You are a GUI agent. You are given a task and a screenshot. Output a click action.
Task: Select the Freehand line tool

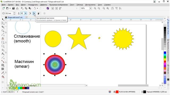pyautogui.click(x=3, y=35)
